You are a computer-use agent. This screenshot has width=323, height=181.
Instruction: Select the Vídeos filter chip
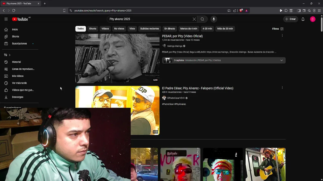click(x=105, y=29)
